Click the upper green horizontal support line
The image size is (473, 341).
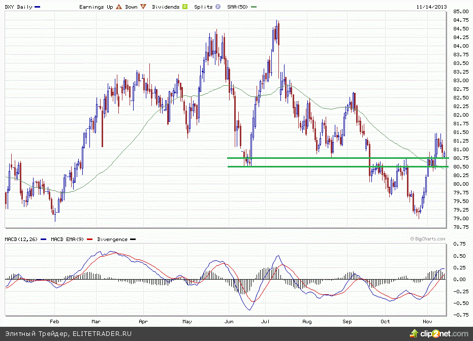pyautogui.click(x=335, y=158)
